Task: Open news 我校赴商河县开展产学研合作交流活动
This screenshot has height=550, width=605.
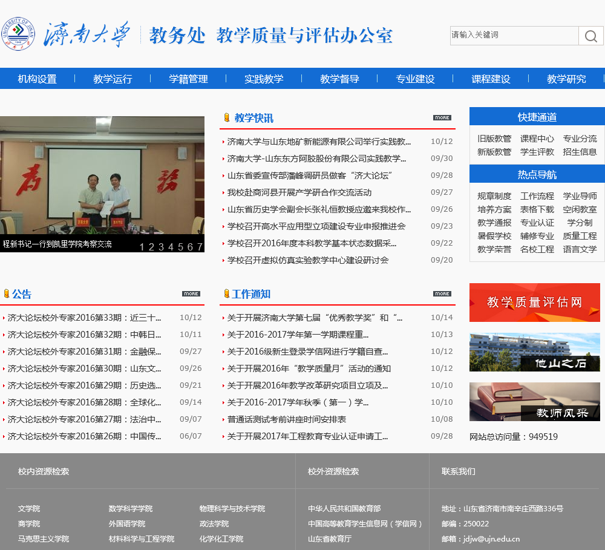Action: pos(299,192)
